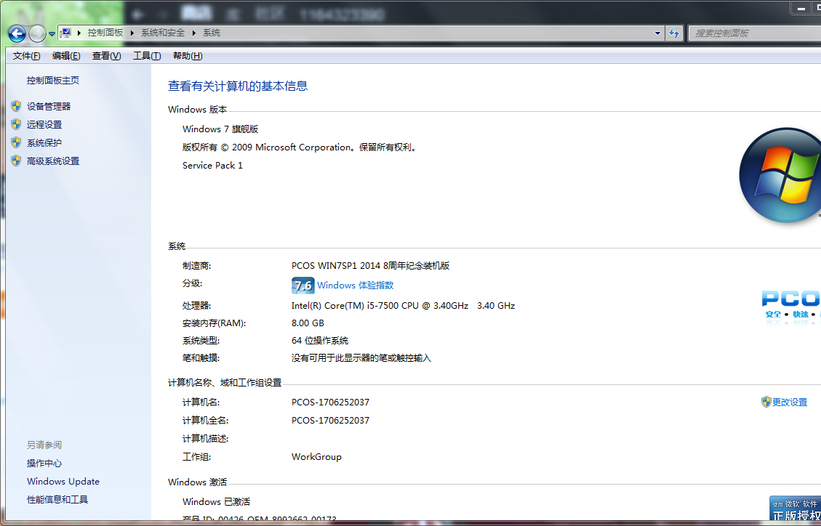Click the shield icon beside 设备管理器

[x=16, y=106]
